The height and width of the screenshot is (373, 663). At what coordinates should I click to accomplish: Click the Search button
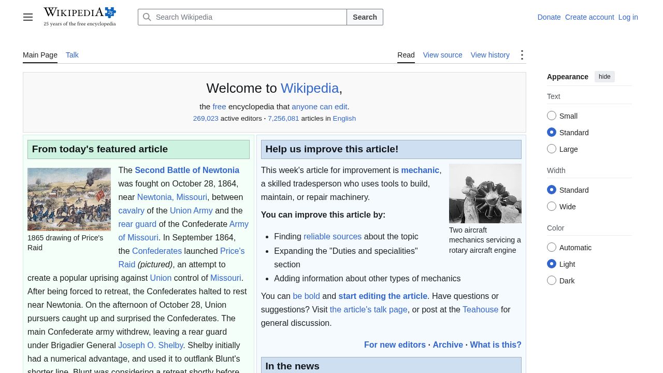point(365,17)
